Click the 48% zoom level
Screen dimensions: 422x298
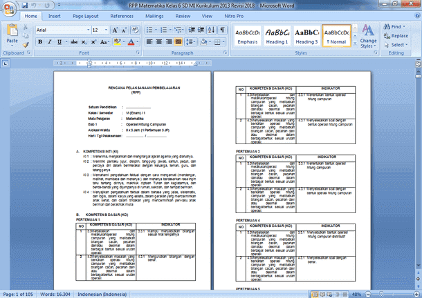click(x=356, y=295)
